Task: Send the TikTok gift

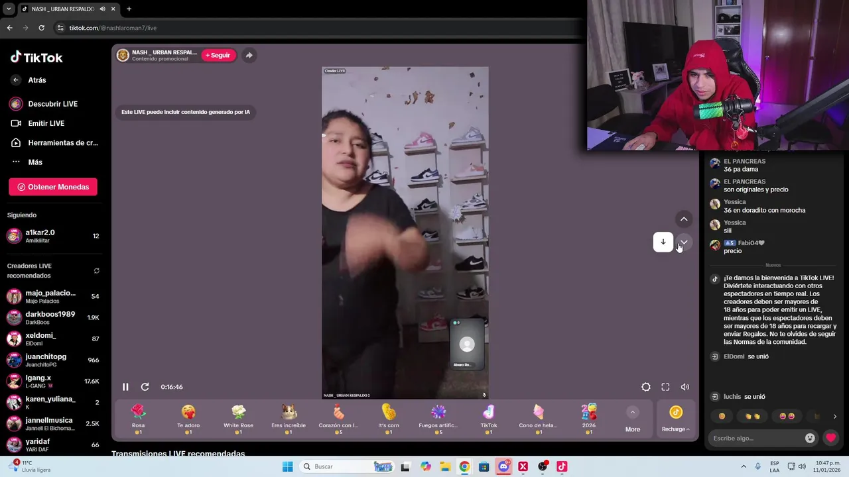Action: point(489,419)
